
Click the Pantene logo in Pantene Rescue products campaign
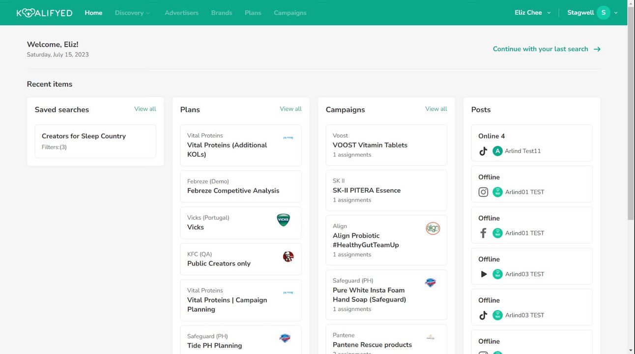point(431,337)
